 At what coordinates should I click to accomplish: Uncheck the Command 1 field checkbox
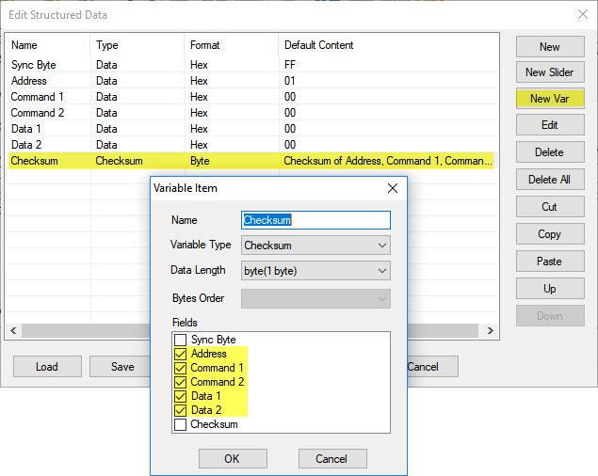click(x=181, y=368)
